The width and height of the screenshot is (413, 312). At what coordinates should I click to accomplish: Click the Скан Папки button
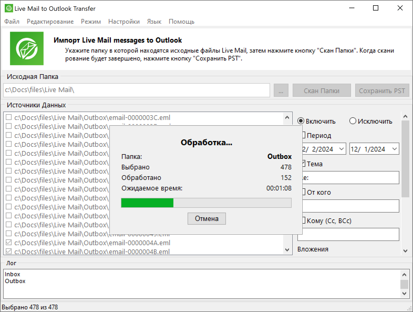(322, 90)
